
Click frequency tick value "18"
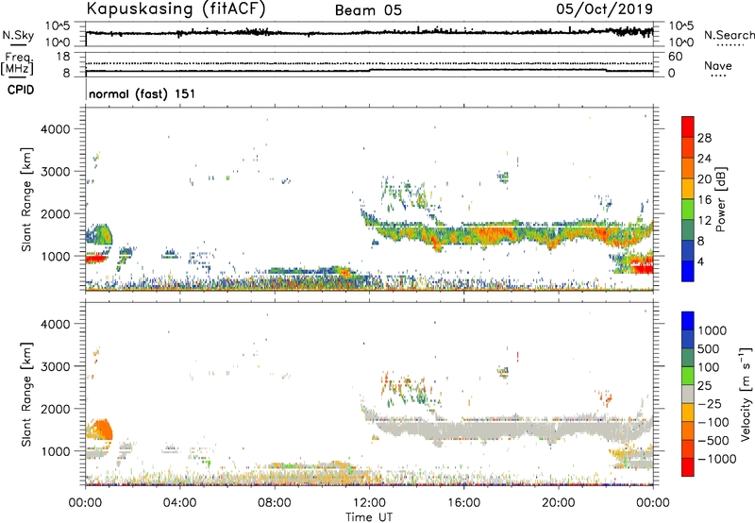(63, 57)
